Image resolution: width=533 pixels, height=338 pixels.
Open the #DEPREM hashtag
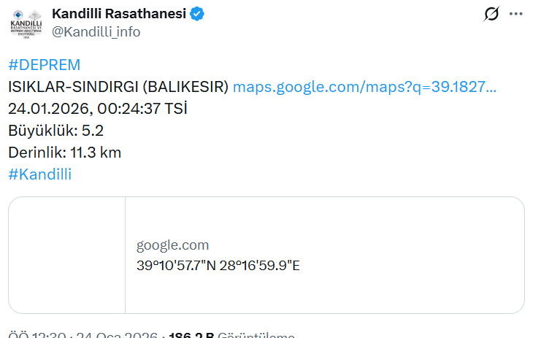tap(44, 64)
